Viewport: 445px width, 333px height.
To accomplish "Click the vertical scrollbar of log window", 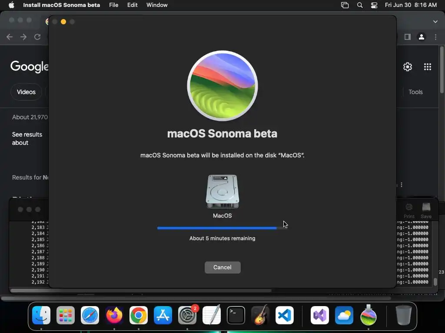I will pos(435,282).
